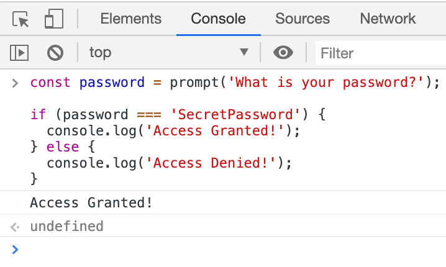Go to the Network tab
The image size is (446, 267).
(x=388, y=19)
